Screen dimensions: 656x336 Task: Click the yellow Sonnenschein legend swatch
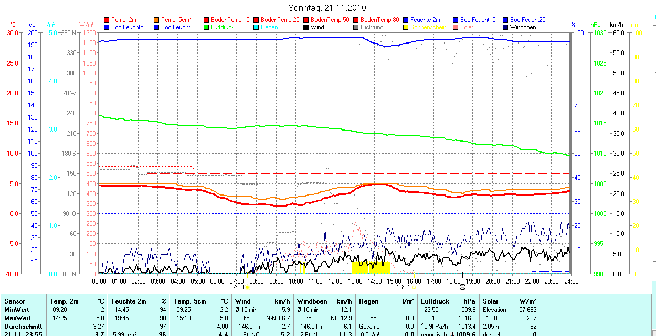point(406,27)
